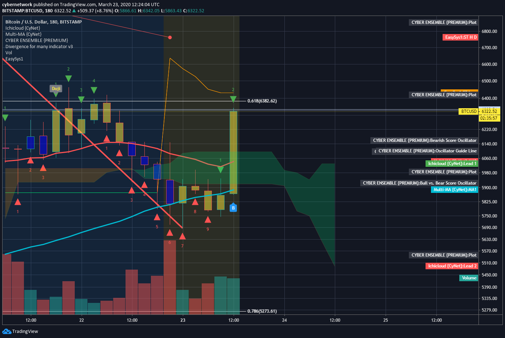Image resolution: width=505 pixels, height=338 pixels.
Task: Click the +509.37 (+8.76%) change value
Action: coord(95,11)
